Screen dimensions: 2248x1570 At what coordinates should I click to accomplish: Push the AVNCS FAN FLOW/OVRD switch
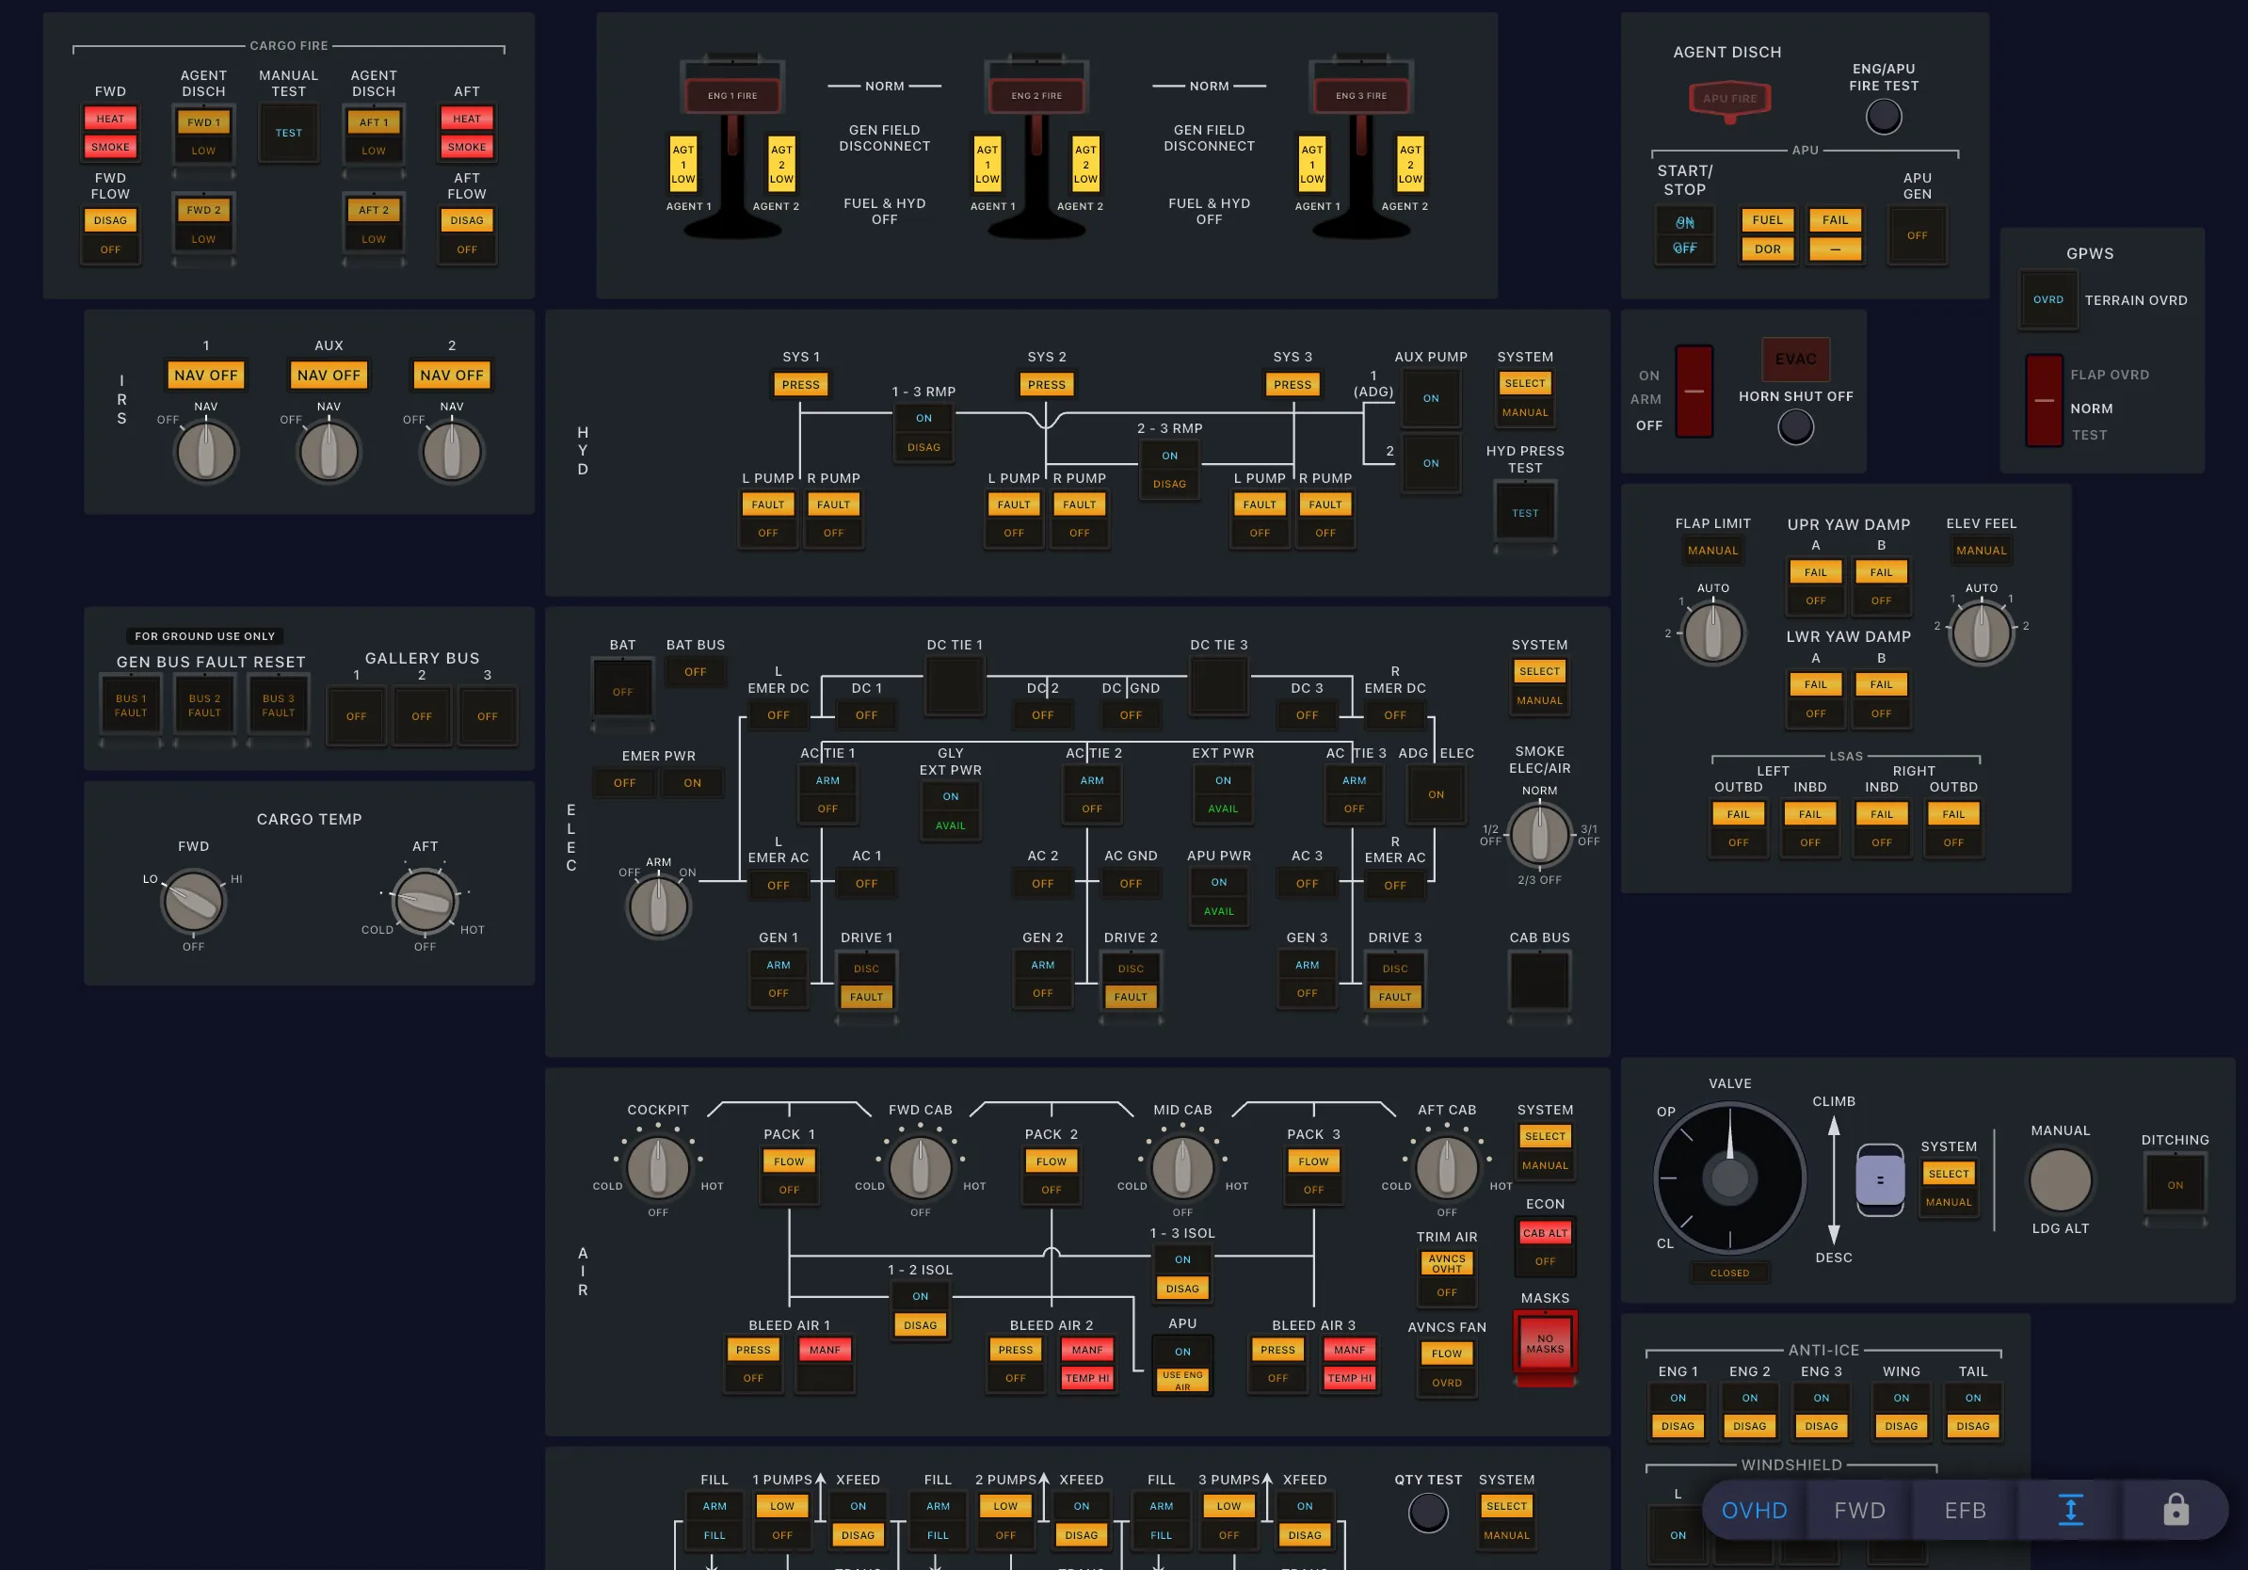[x=1446, y=1368]
